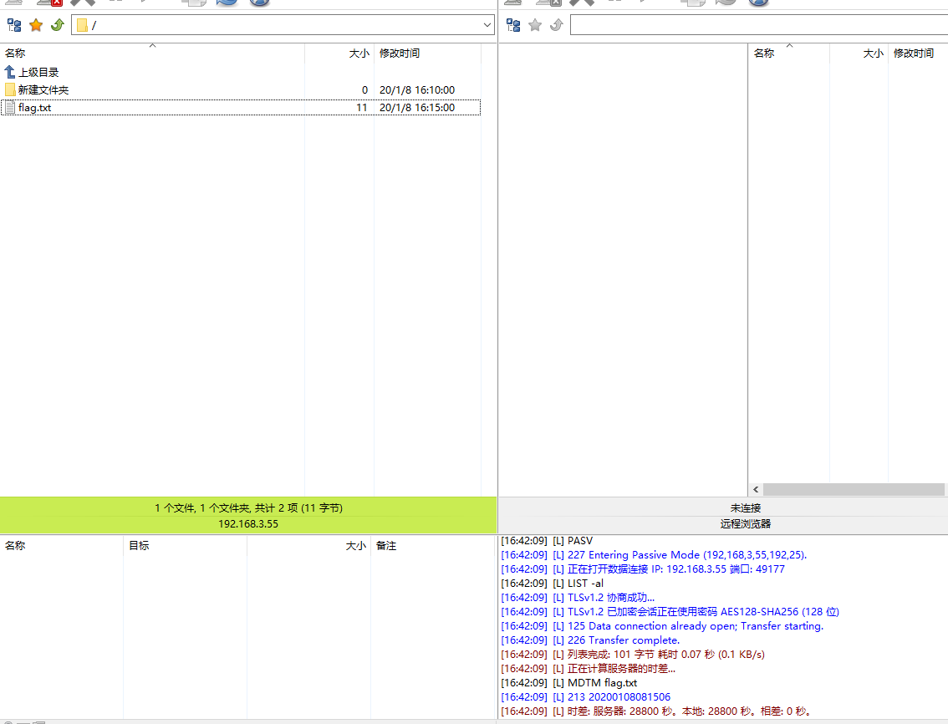Click the log line '125 Data connection already open'
The height and width of the screenshot is (724, 948).
click(x=662, y=626)
